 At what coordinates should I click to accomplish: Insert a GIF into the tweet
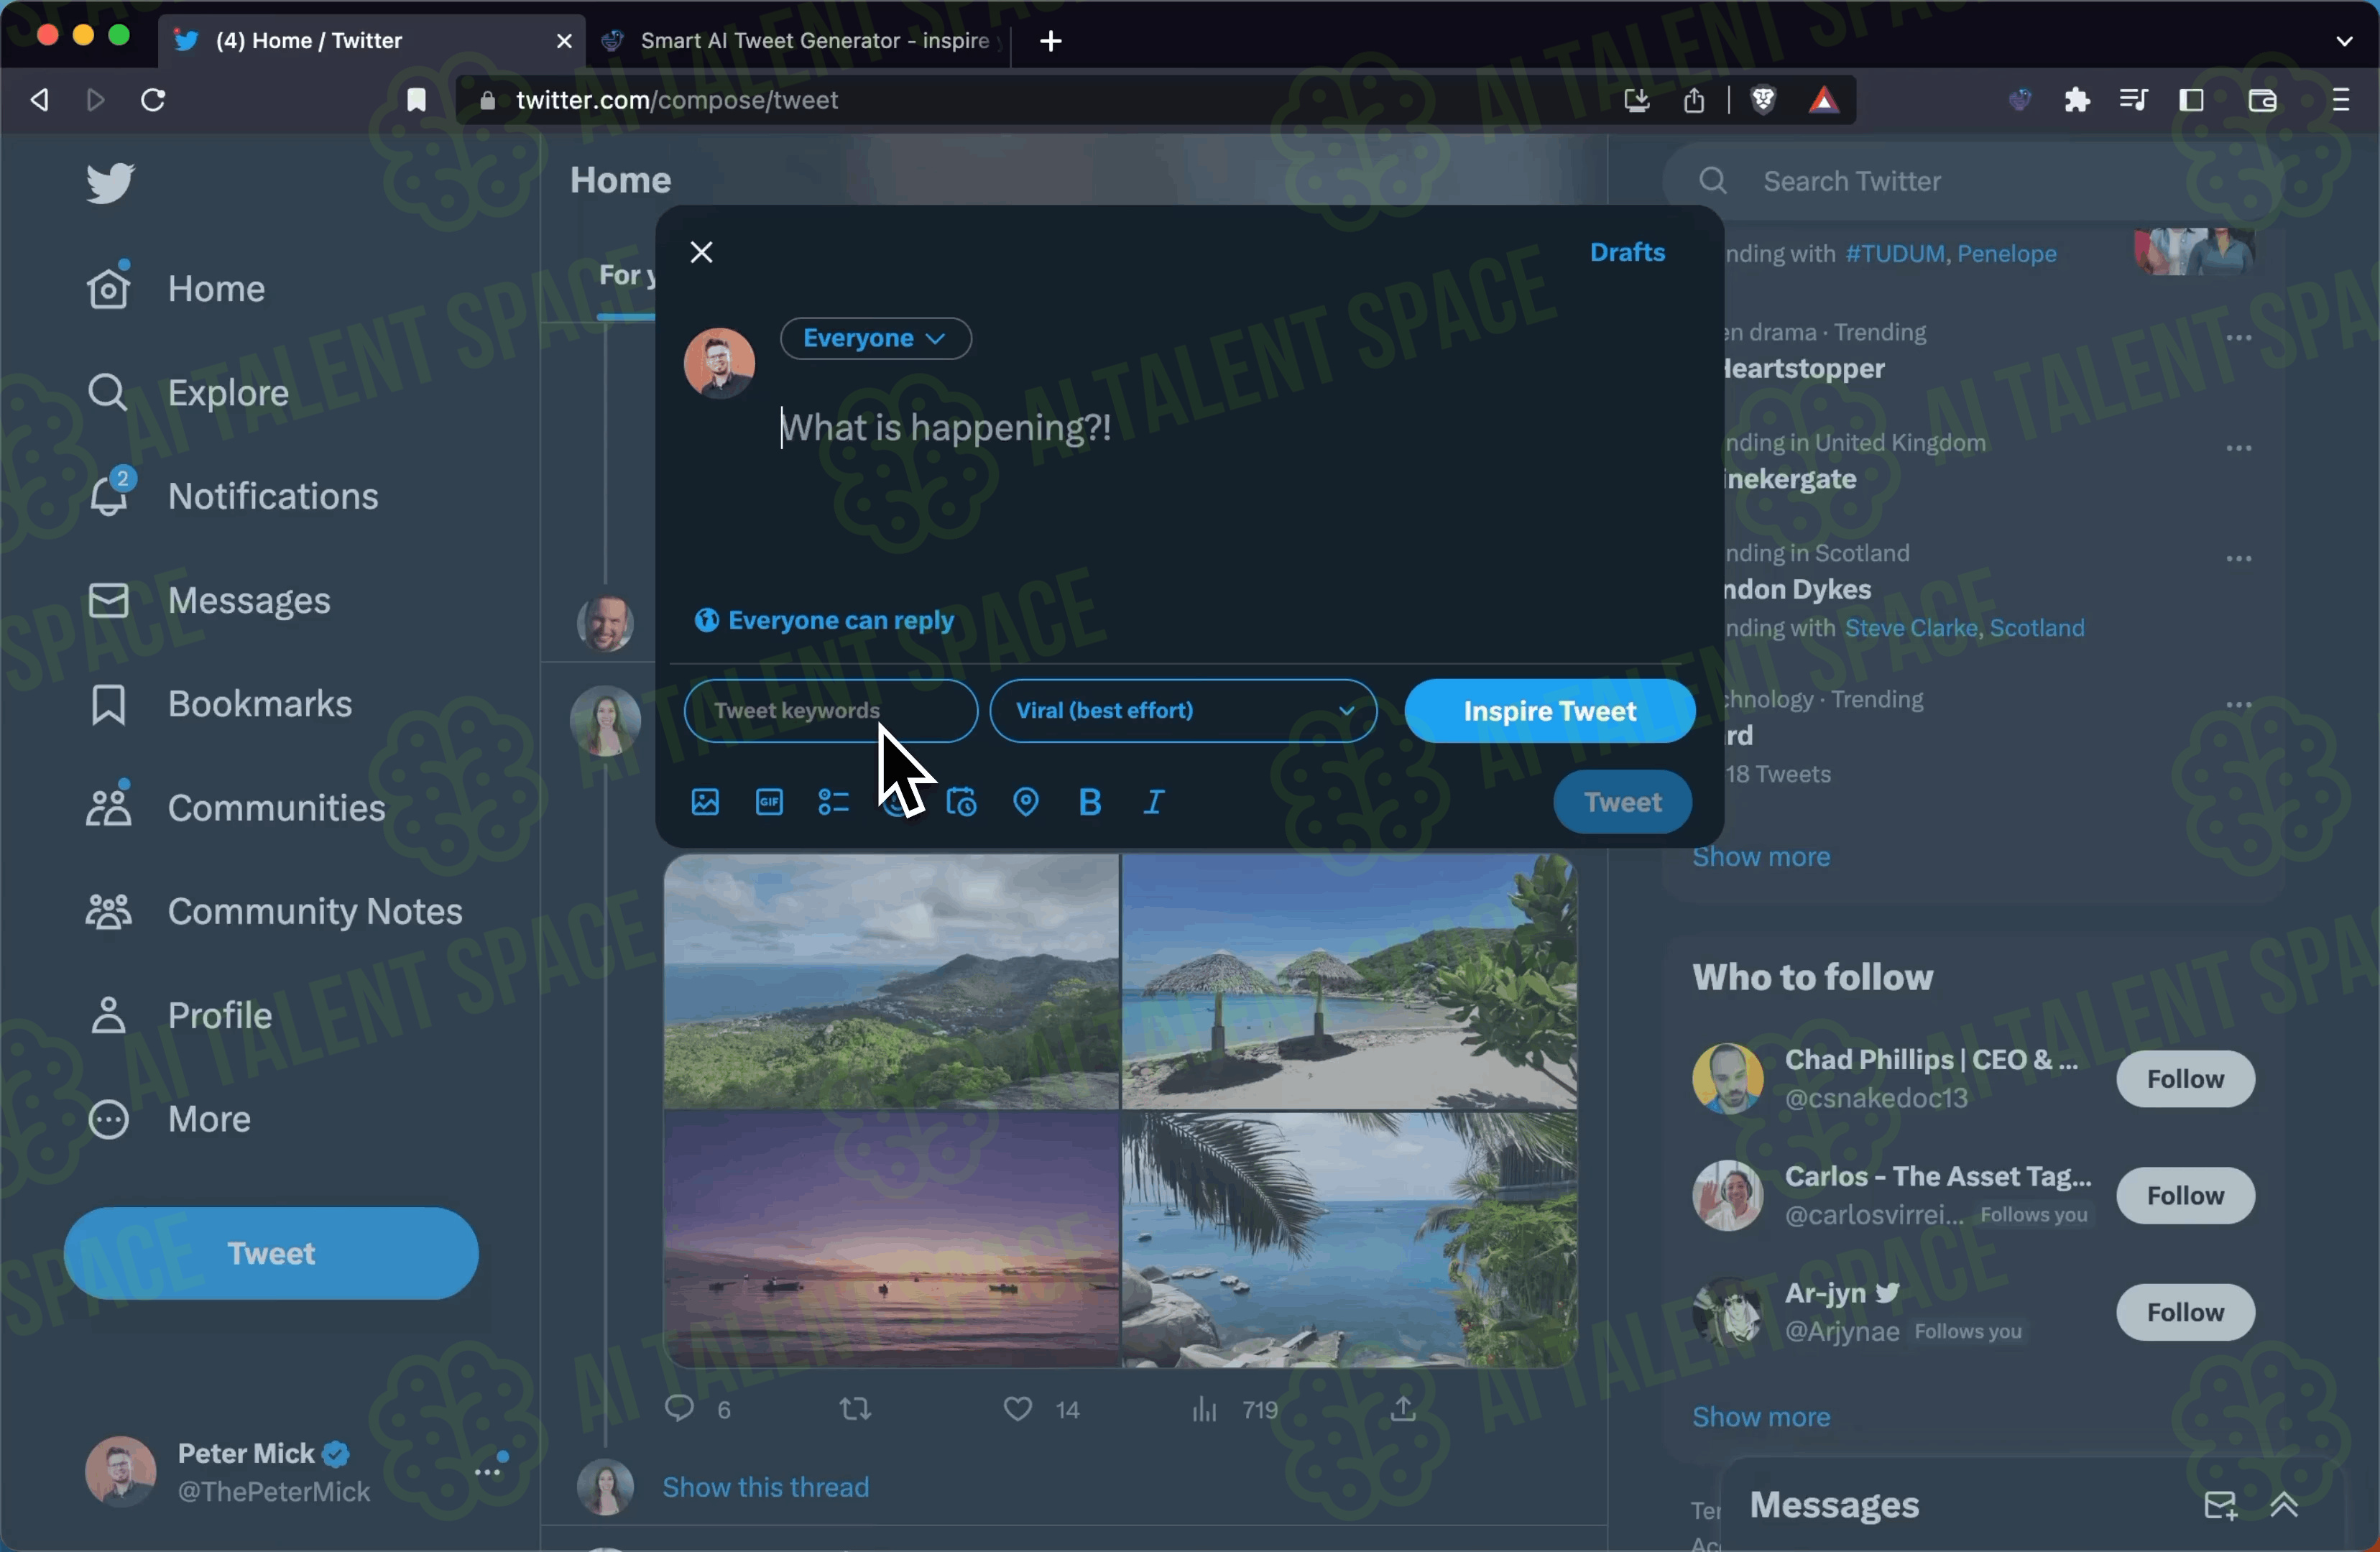769,802
